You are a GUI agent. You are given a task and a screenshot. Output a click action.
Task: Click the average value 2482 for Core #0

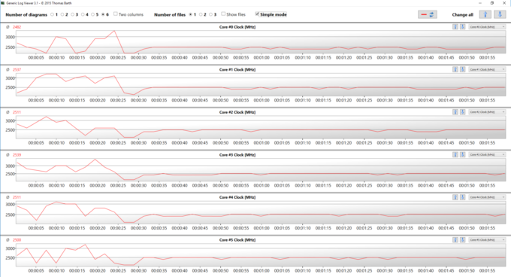(x=17, y=27)
